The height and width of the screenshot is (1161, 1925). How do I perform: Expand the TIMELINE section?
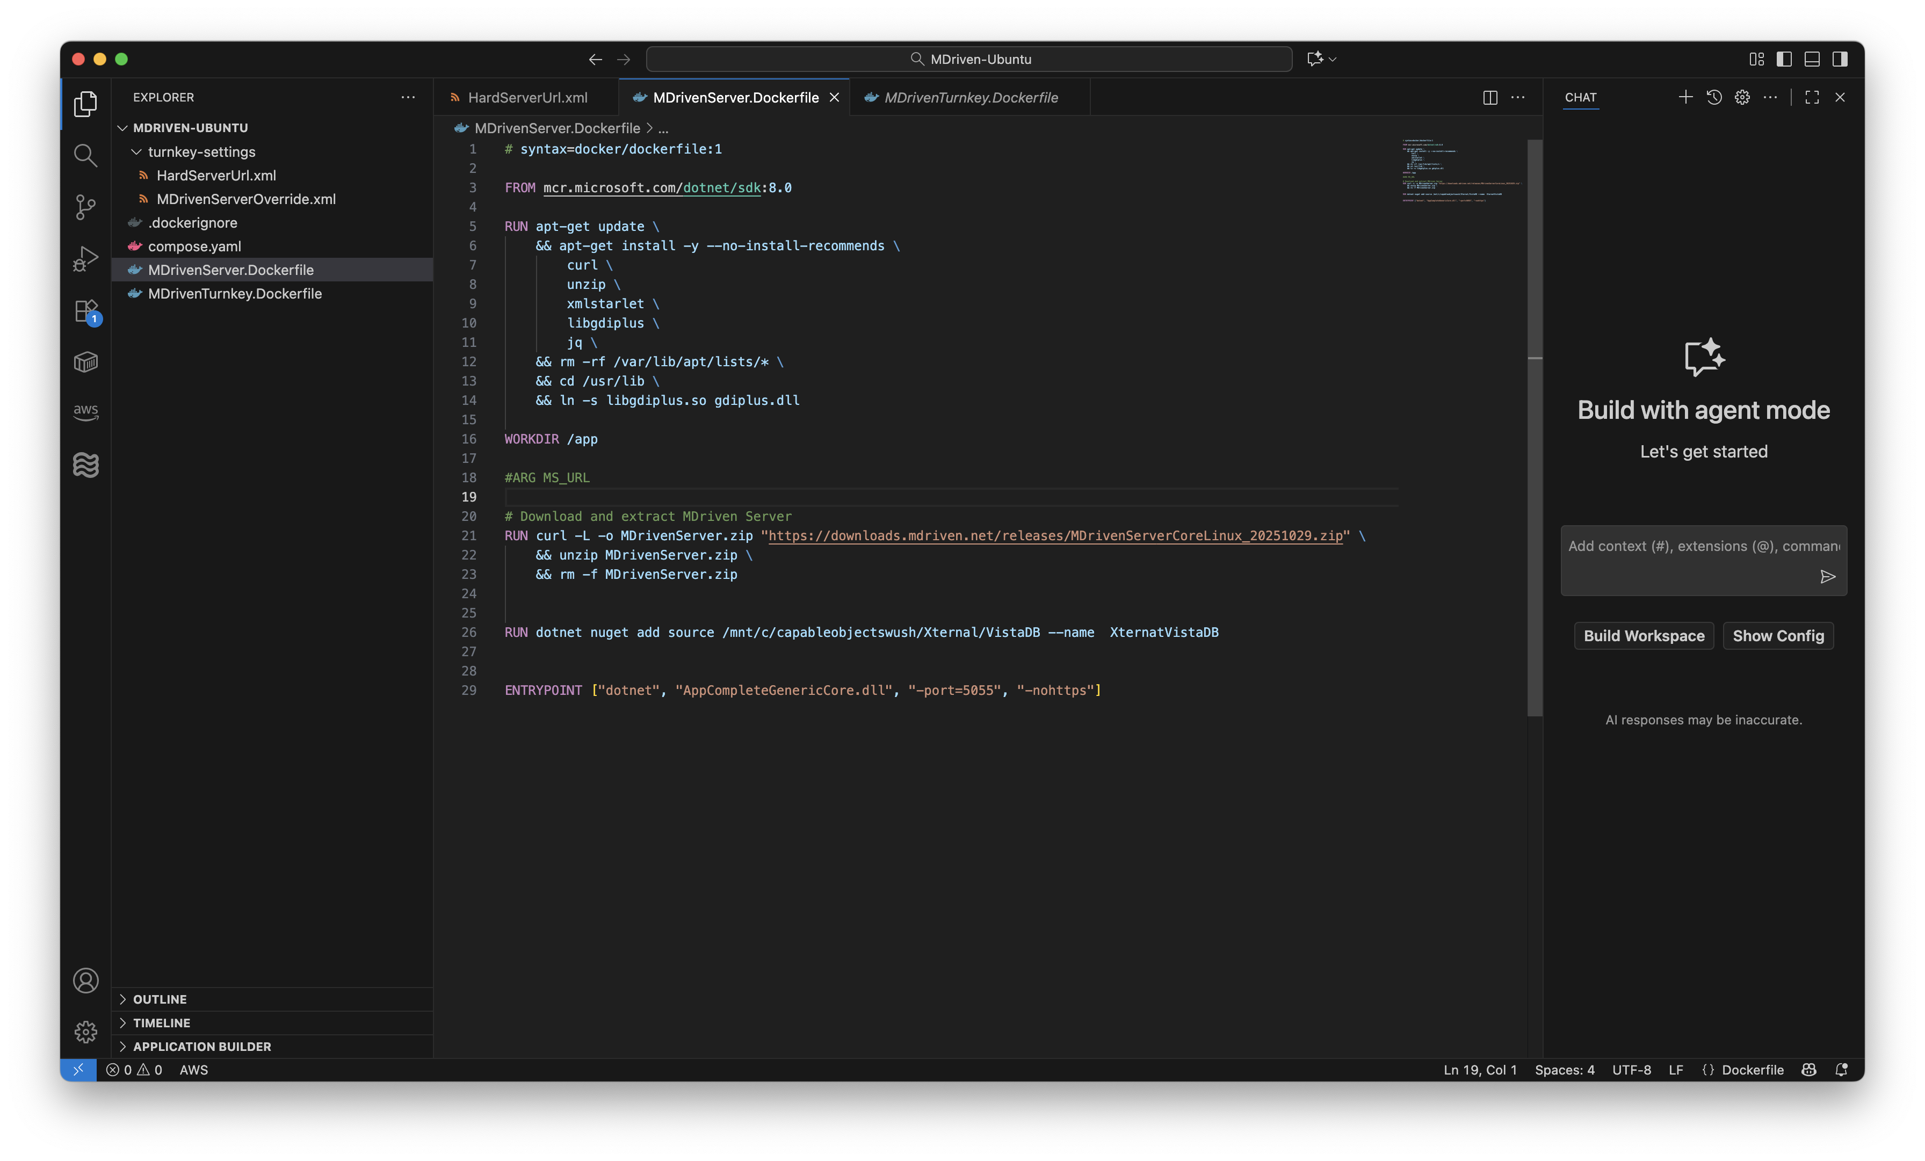click(x=161, y=1022)
